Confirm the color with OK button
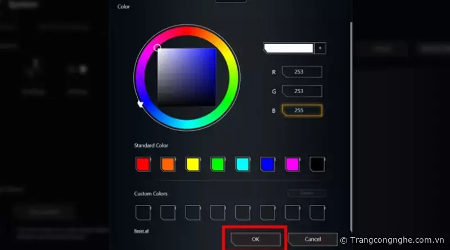 (x=255, y=239)
